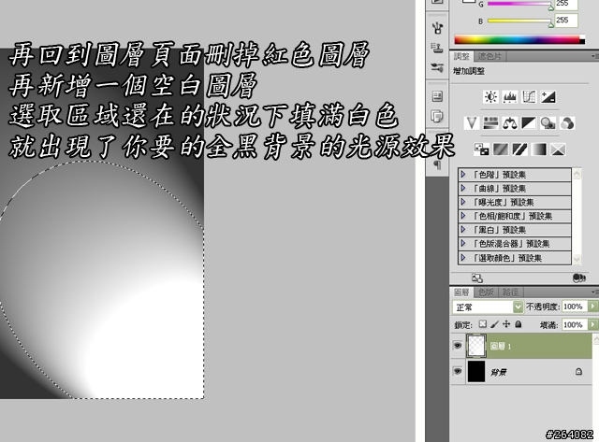Pick a color from the spectrum bar

[517, 39]
